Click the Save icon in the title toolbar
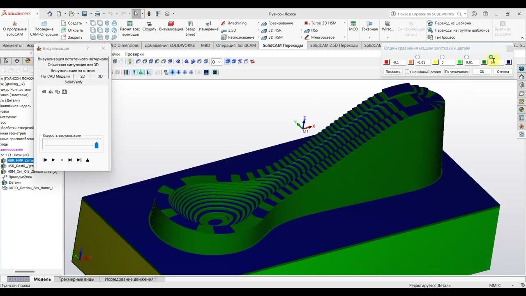This screenshot has height=296, width=526. [x=85, y=14]
